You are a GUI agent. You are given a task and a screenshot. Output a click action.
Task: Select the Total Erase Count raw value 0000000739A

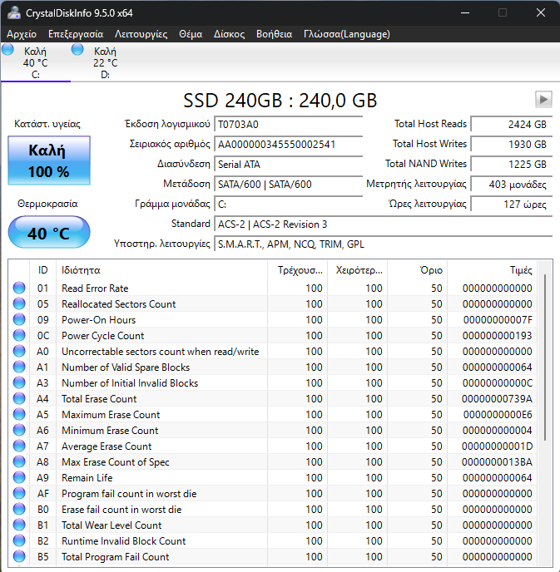(497, 399)
